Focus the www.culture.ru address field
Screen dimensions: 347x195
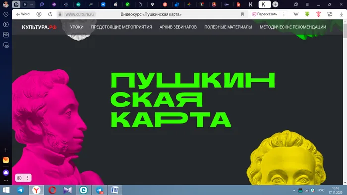pos(80,14)
